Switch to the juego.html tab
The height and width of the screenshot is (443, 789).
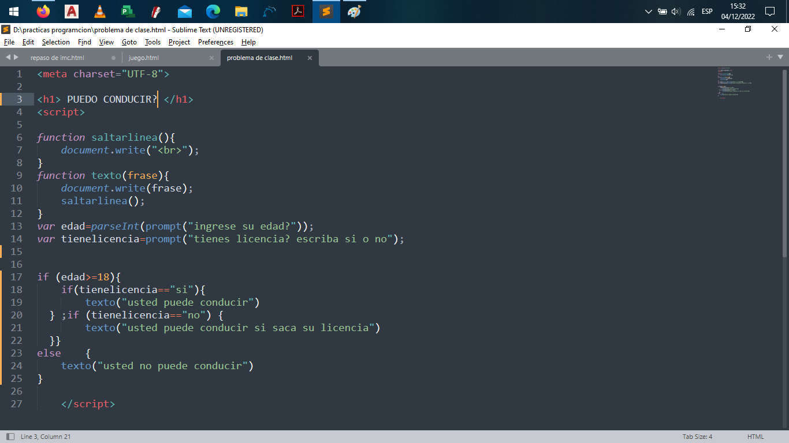144,58
